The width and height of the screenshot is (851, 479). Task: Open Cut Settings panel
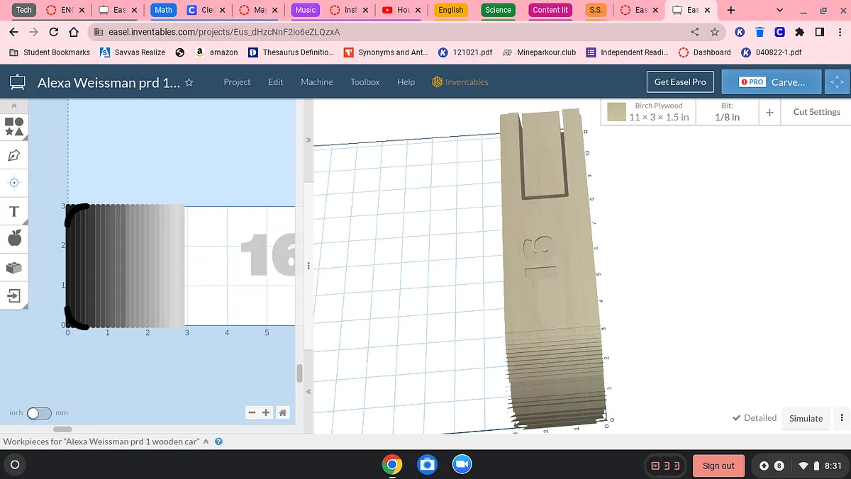pos(816,112)
